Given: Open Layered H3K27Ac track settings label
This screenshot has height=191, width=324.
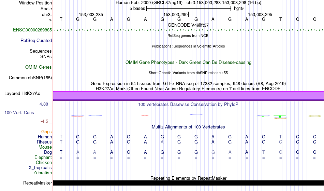Looking at the screenshot, I should (x=22, y=93).
